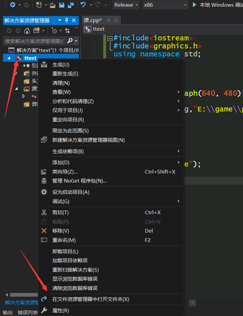This screenshot has width=243, height=316.
Task: Open the search options dropdown arrow
Action: 76,41
